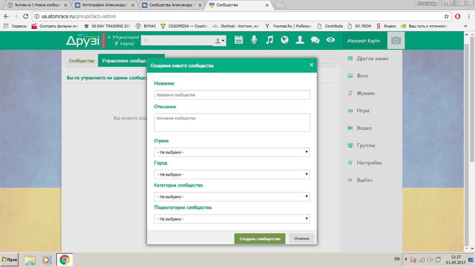
Task: Select Настройки in the sidebar menu
Action: coord(369,163)
